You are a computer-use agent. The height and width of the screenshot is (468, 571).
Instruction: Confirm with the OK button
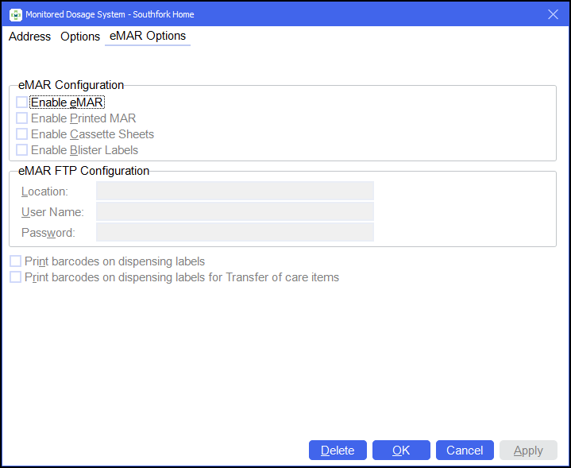(401, 451)
